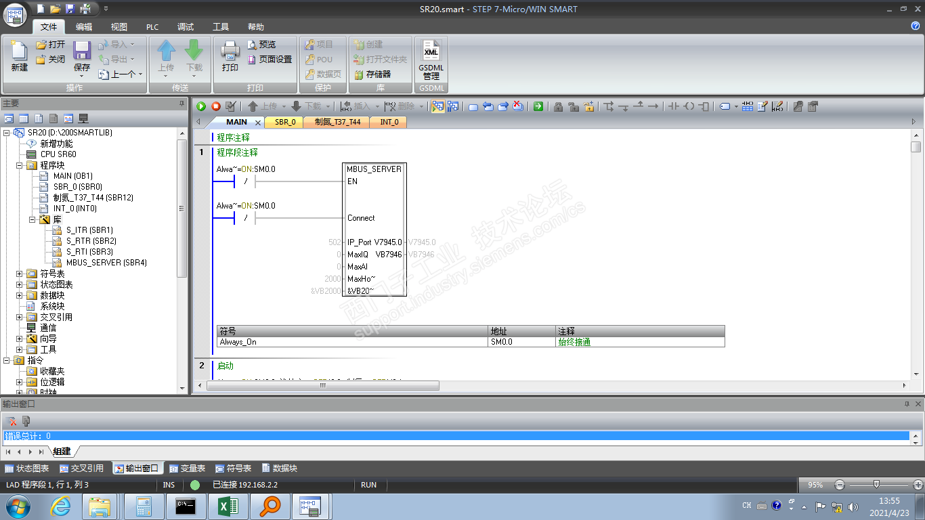Viewport: 925px width, 520px height.
Task: Click 交叉引用 in bottom bar
Action: click(82, 469)
